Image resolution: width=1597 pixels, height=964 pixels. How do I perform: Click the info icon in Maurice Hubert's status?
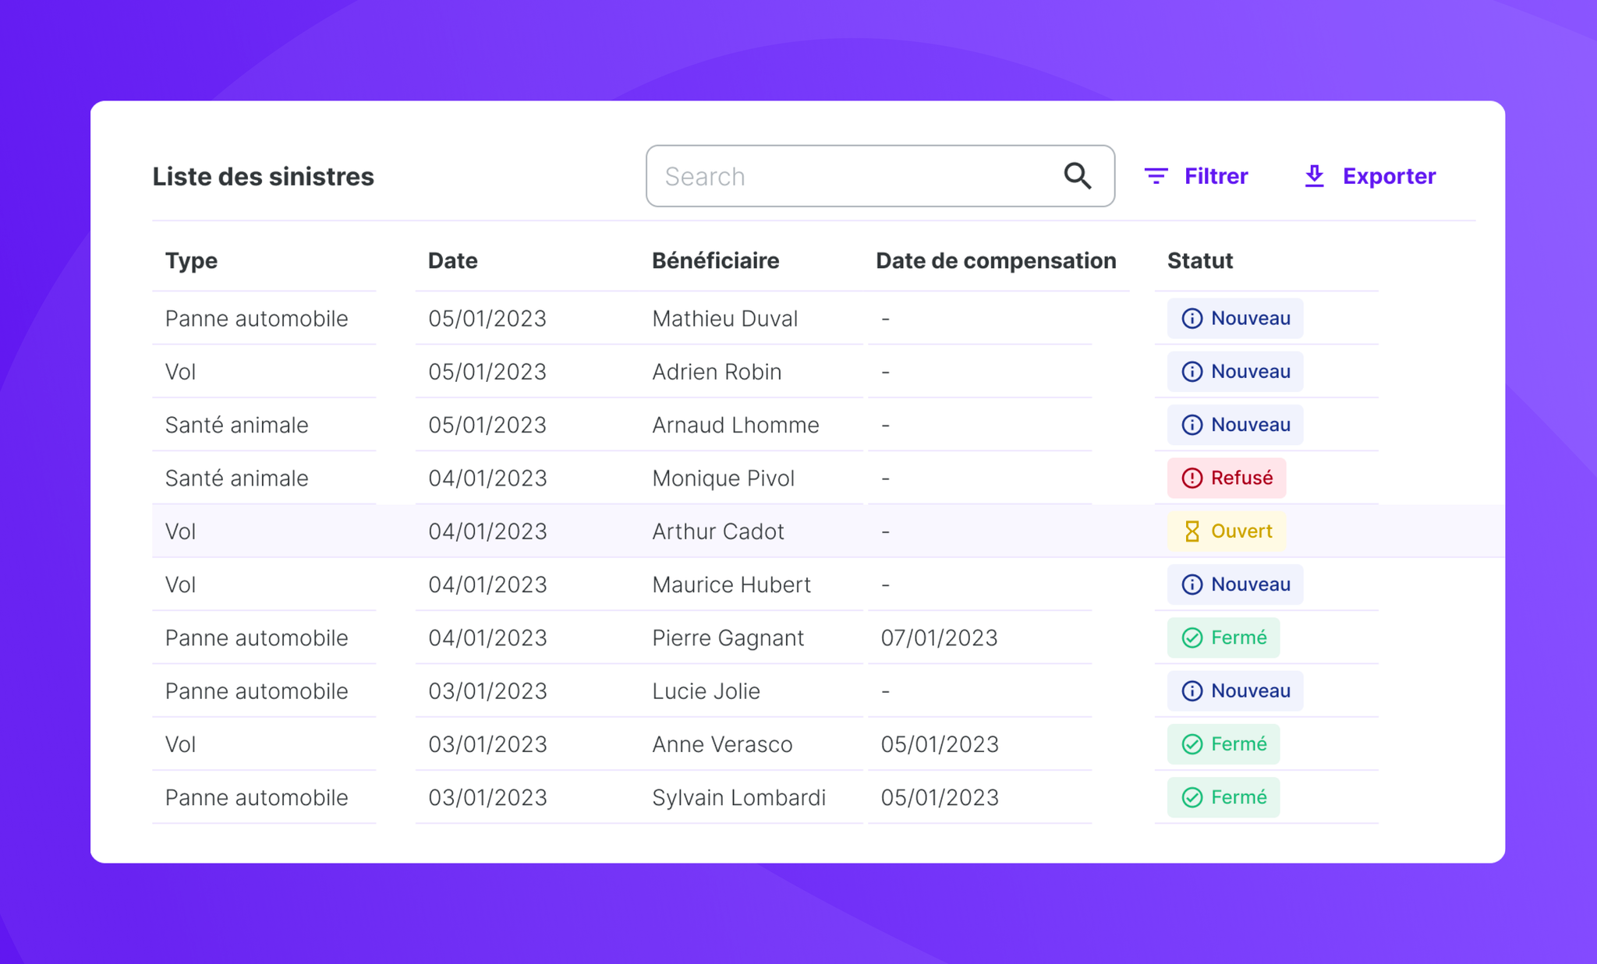1192,584
